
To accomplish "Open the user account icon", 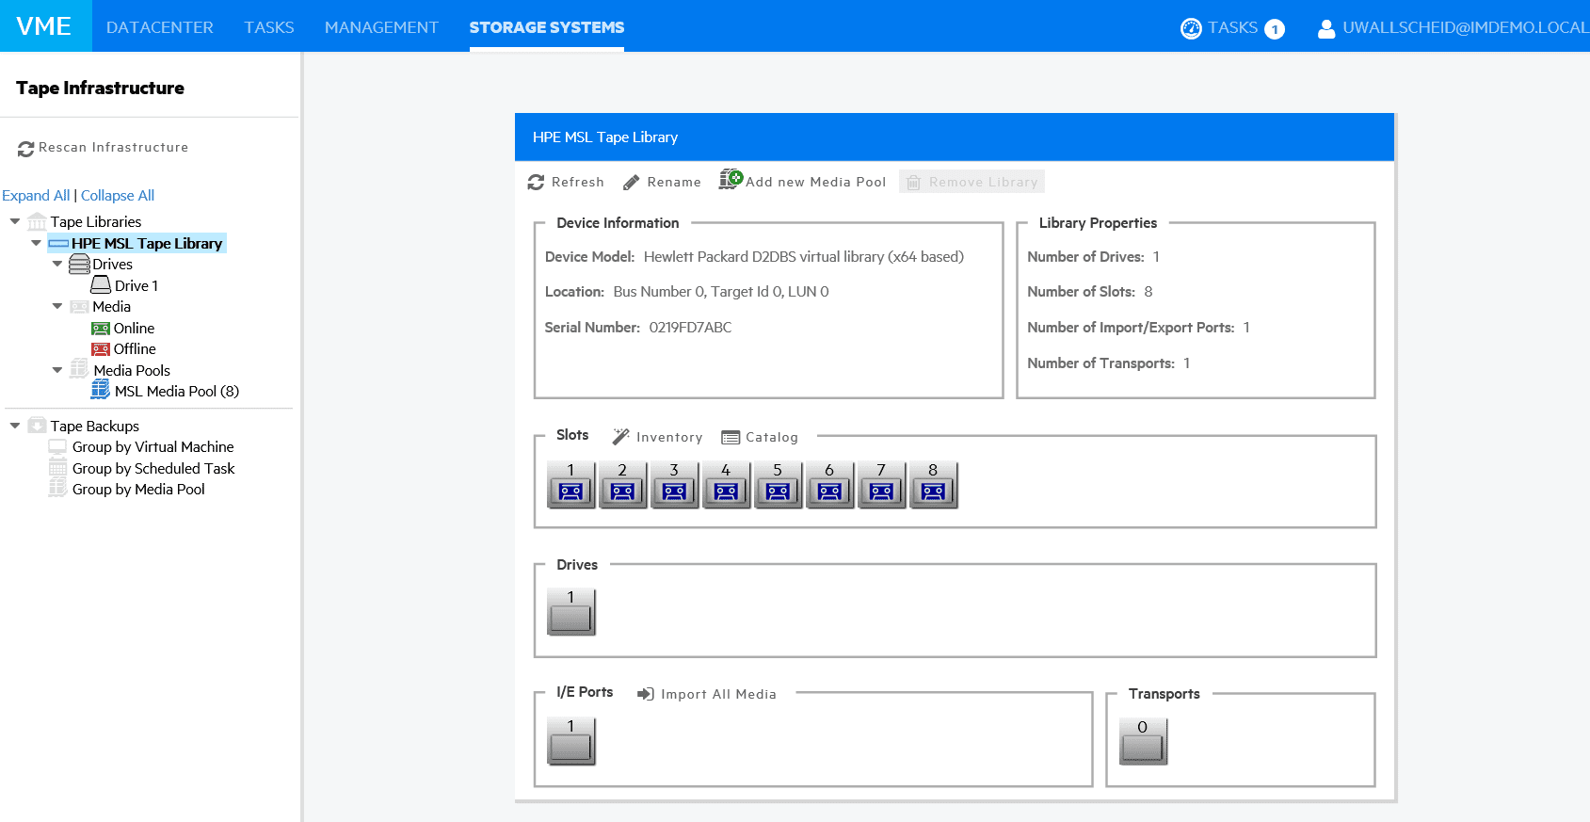I will 1326,29.
